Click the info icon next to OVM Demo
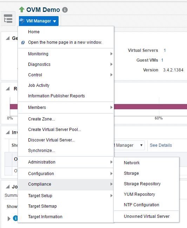 [65, 10]
